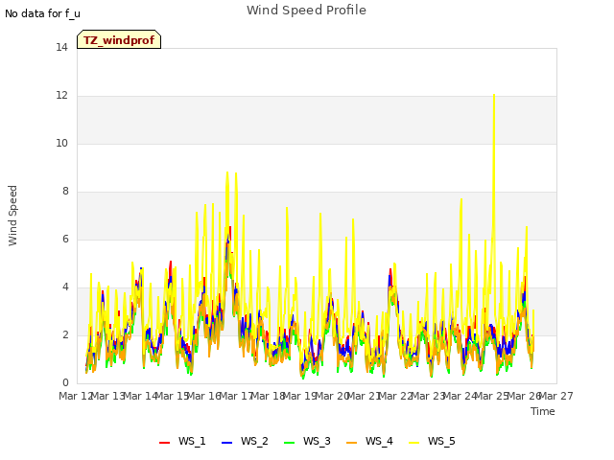
Task: Click the y-axis value 4
Action: 65,287
